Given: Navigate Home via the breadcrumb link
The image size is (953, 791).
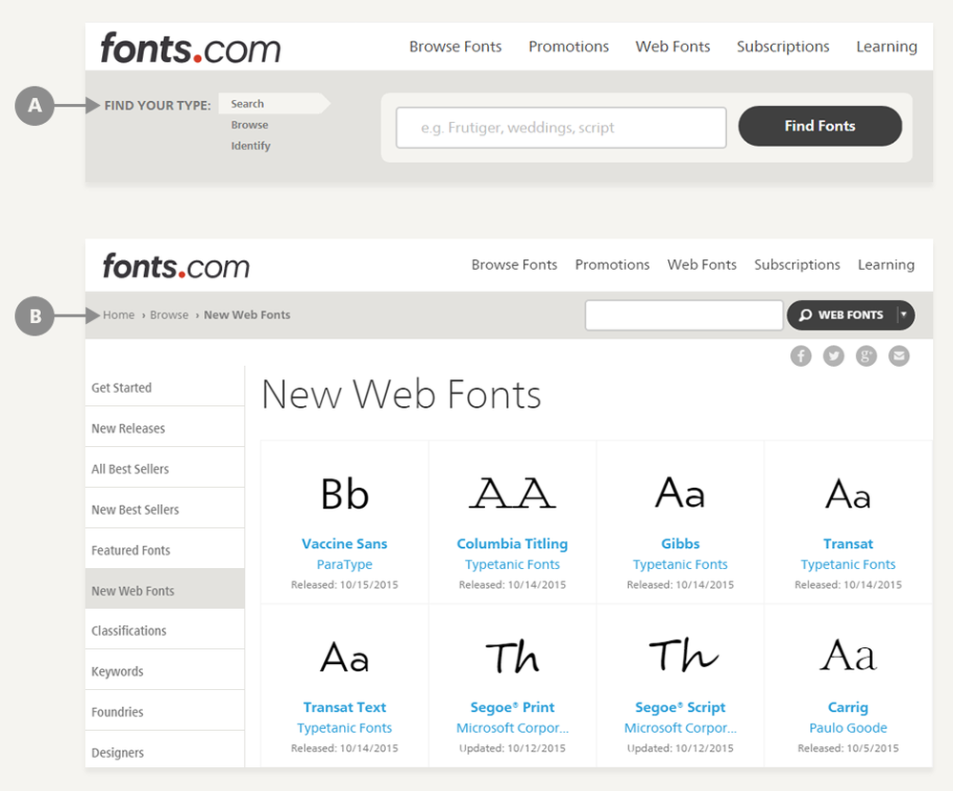Looking at the screenshot, I should [118, 314].
